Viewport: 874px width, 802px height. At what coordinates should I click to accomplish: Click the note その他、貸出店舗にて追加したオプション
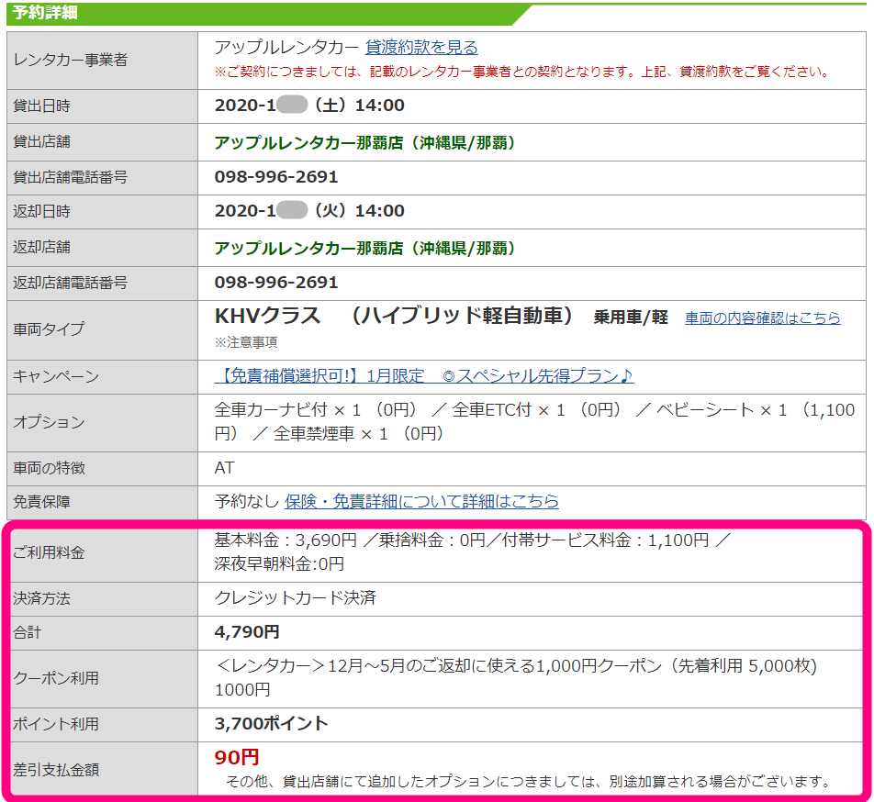[x=529, y=782]
